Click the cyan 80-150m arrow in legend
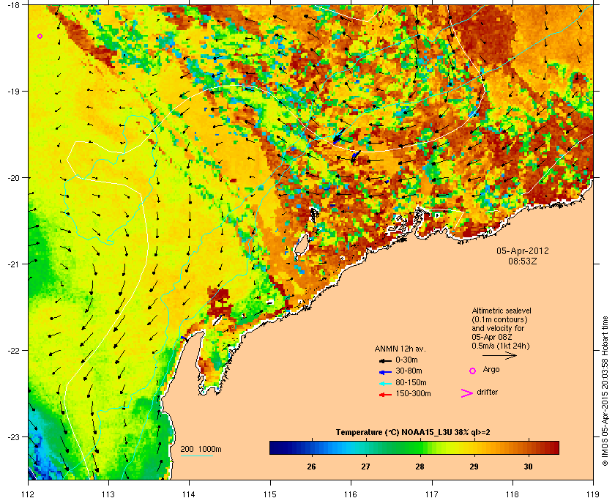 (385, 384)
